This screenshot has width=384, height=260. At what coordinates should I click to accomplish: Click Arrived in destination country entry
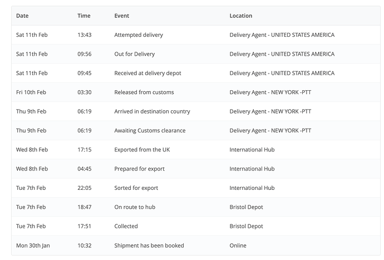point(152,111)
